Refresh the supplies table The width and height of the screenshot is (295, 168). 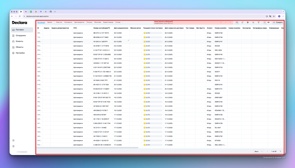click(242, 22)
